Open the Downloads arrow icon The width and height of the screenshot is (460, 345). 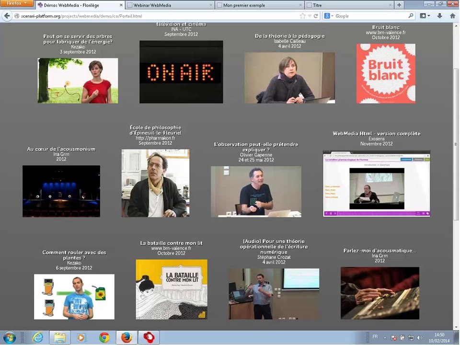click(x=439, y=16)
